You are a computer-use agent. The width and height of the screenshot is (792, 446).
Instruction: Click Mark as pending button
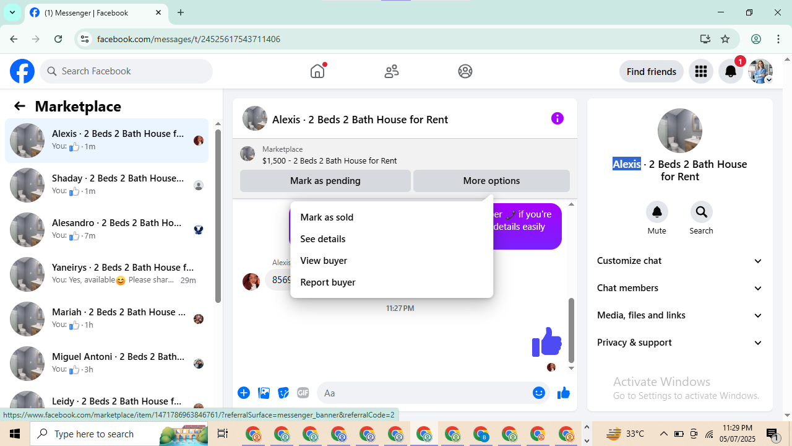click(x=325, y=181)
